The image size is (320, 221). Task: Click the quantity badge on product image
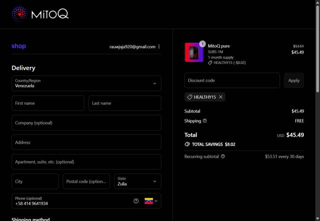click(x=202, y=43)
